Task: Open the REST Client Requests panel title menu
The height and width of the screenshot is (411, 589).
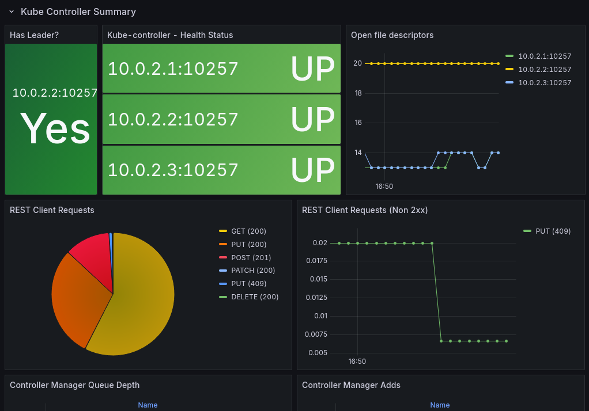Action: (x=52, y=210)
